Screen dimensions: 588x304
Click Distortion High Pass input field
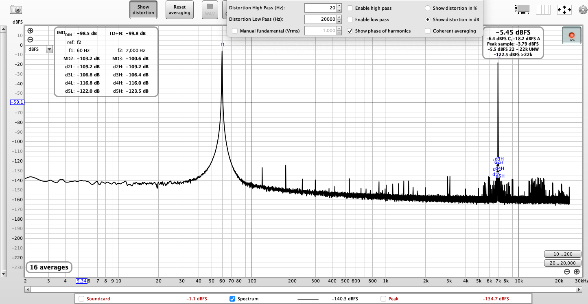(321, 8)
